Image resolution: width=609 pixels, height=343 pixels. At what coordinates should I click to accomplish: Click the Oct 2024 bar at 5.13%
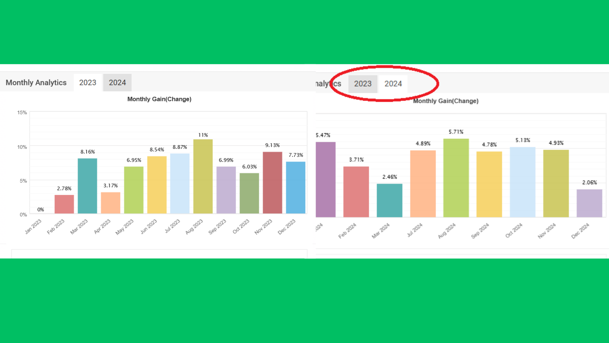pyautogui.click(x=523, y=182)
